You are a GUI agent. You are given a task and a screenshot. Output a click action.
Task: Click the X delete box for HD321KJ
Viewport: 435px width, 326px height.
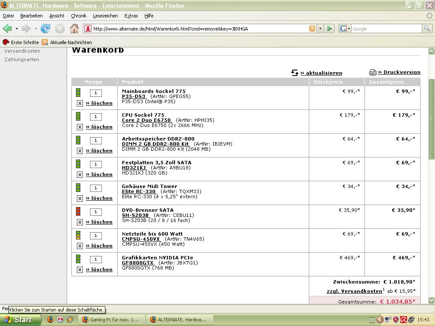pos(79,174)
